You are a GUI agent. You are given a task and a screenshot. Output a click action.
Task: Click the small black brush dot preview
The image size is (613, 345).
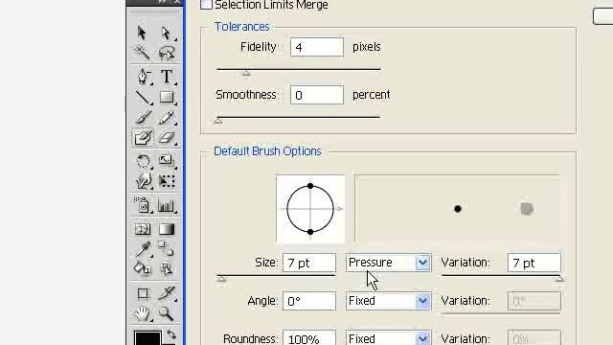pyautogui.click(x=458, y=209)
